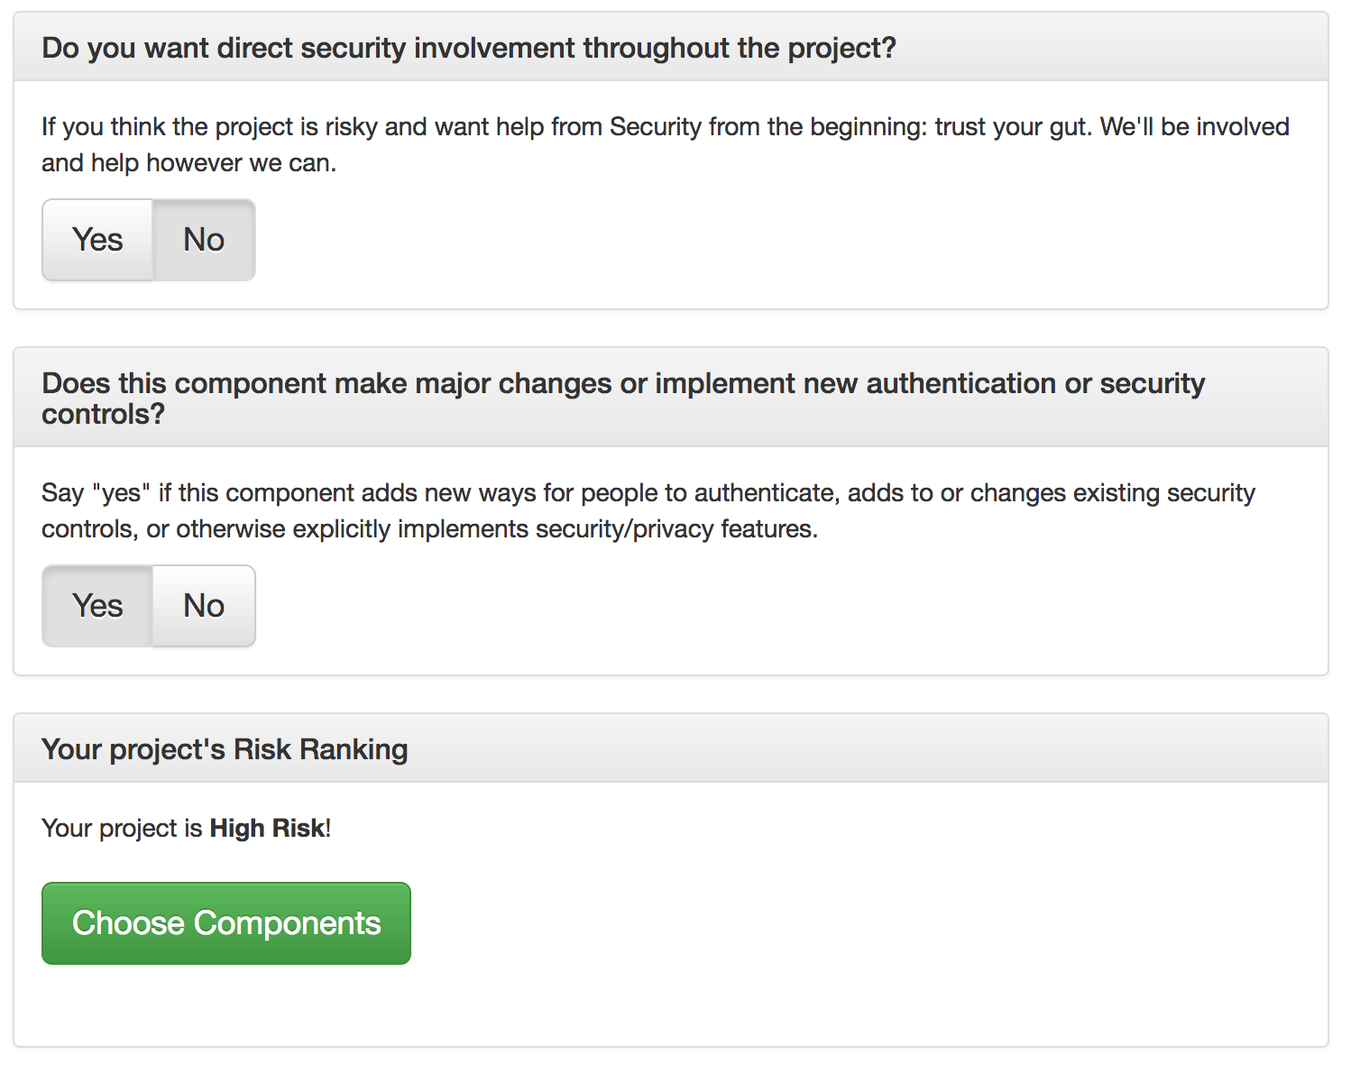Select Yes for direct security involvement
This screenshot has height=1073, width=1351.
click(x=97, y=240)
